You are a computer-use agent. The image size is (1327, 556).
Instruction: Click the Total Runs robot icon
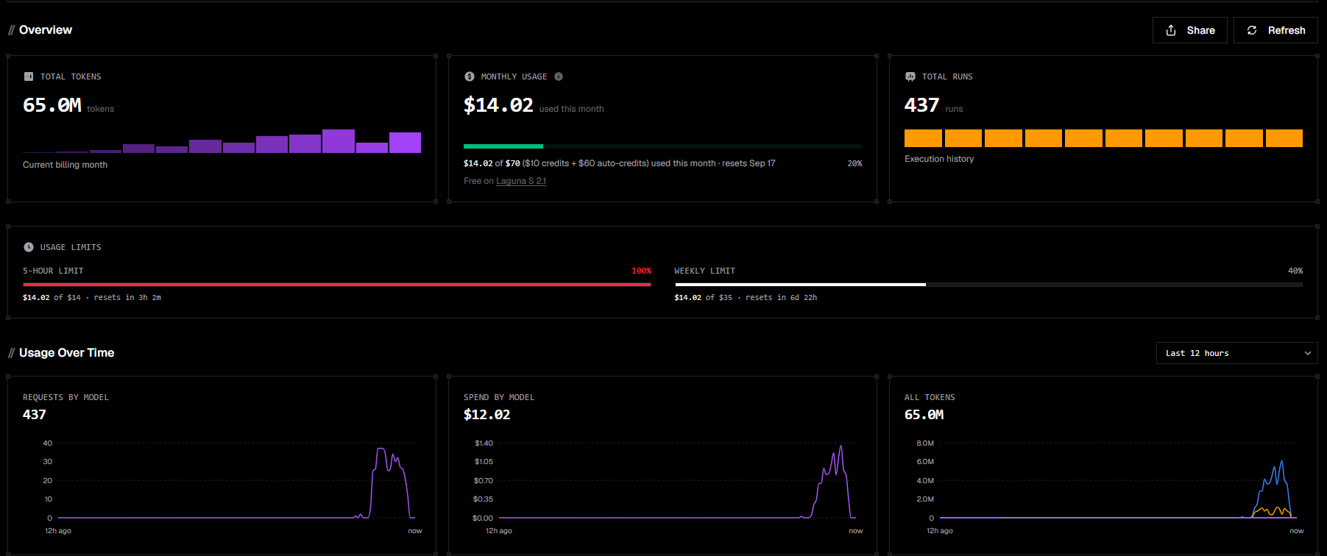(910, 76)
